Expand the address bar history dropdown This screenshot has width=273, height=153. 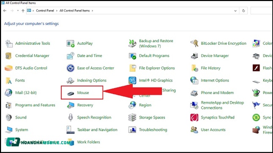click(235, 11)
